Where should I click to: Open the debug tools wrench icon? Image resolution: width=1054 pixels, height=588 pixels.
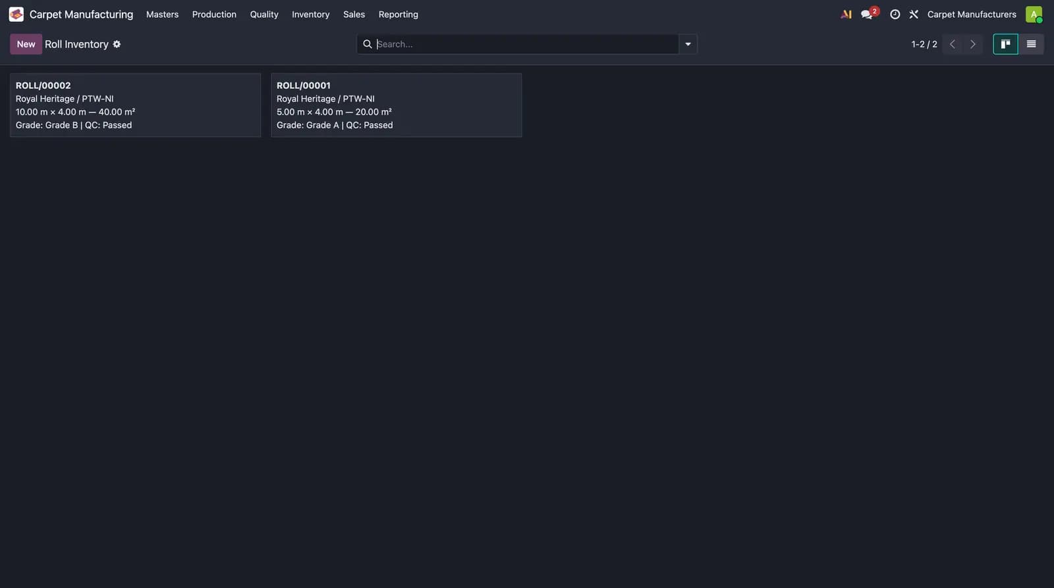(x=914, y=14)
